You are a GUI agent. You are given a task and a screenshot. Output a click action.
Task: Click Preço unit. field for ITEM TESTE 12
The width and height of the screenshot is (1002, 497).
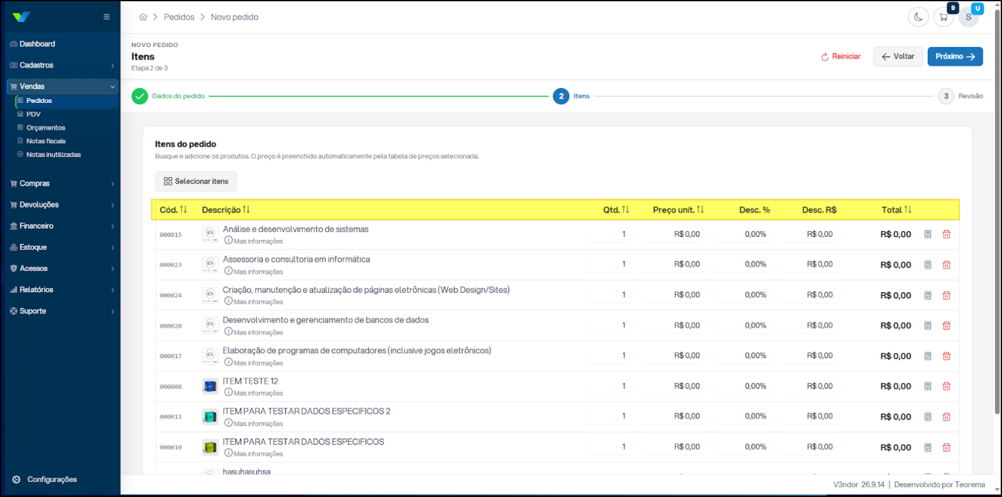click(x=673, y=386)
